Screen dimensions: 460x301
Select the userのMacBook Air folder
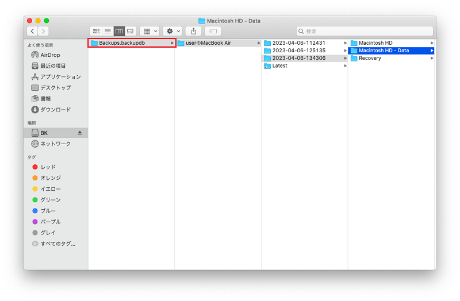click(x=218, y=43)
